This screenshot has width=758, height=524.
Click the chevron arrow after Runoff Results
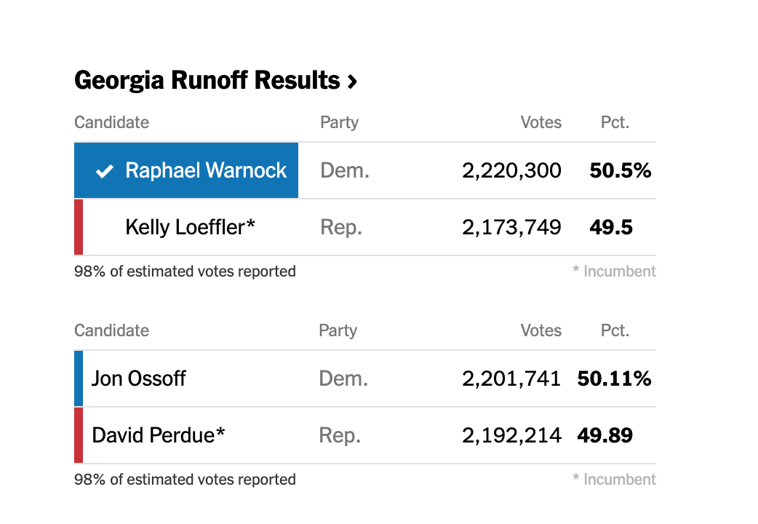pos(352,82)
